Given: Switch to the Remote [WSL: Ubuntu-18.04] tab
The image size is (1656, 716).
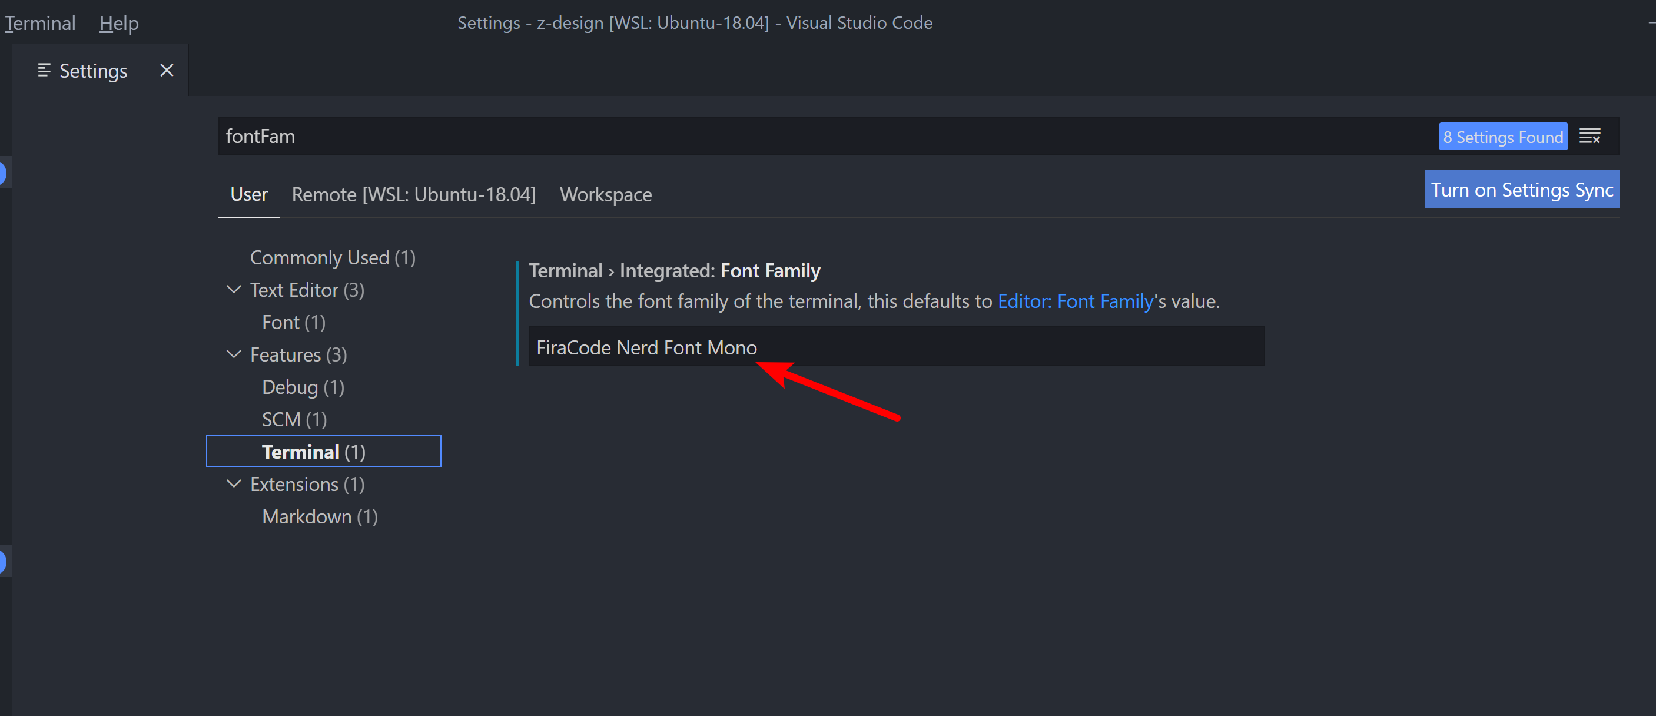Looking at the screenshot, I should [413, 194].
